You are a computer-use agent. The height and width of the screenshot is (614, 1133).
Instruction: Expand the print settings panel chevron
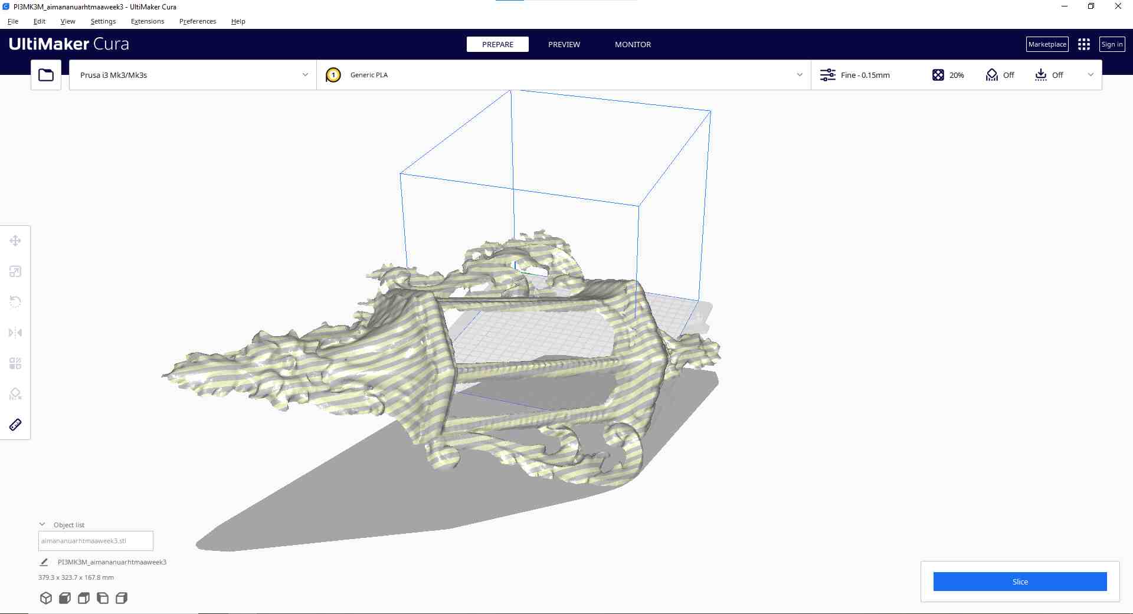pyautogui.click(x=1091, y=75)
